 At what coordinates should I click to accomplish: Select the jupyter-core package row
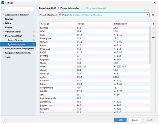[x=95, y=106]
